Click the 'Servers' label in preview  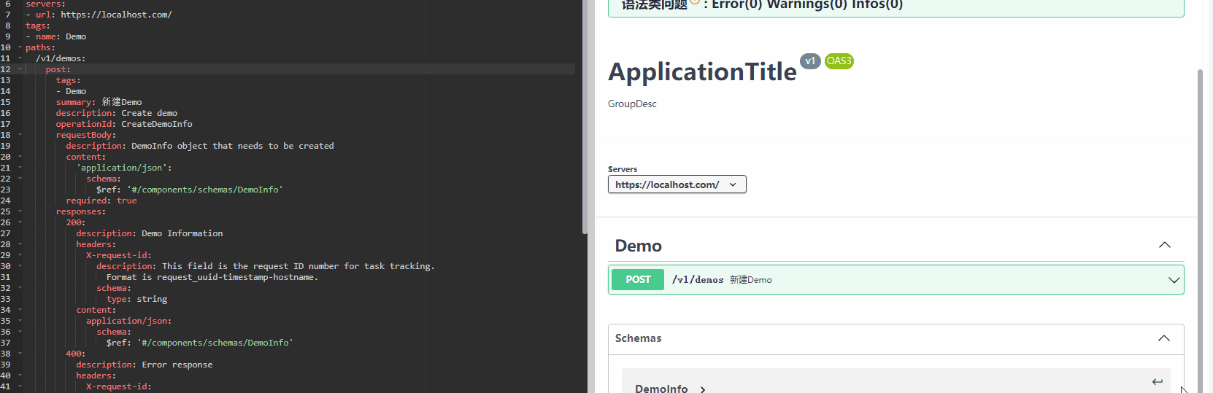[x=623, y=169]
